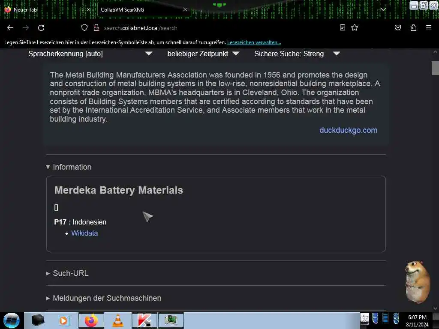Open the Kaspersky taskbar icon
Viewport: 439px width, 329px height.
pos(144,320)
